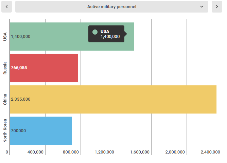Click the USA axis label
Screen dimensions: 227x163
(5, 37)
